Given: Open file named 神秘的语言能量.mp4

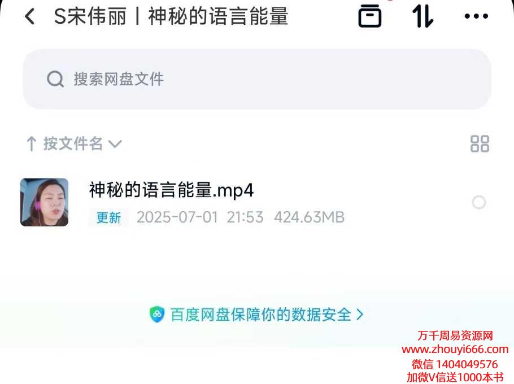Looking at the screenshot, I should tap(172, 190).
